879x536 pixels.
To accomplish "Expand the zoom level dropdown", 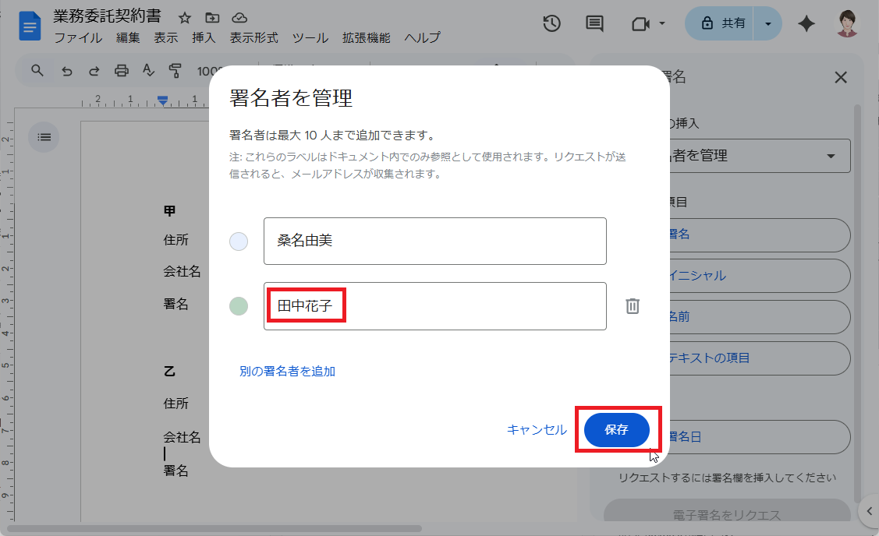I will [x=208, y=71].
